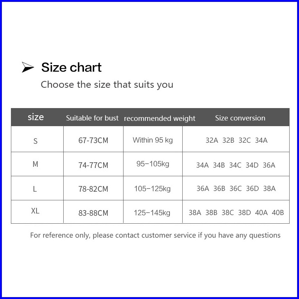Pick the L size row label
299x299 pixels.
pyautogui.click(x=35, y=189)
